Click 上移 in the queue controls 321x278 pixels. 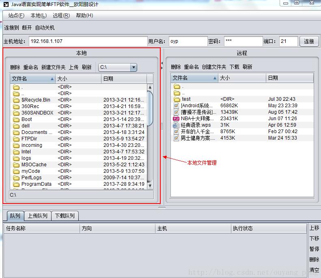(x=314, y=228)
